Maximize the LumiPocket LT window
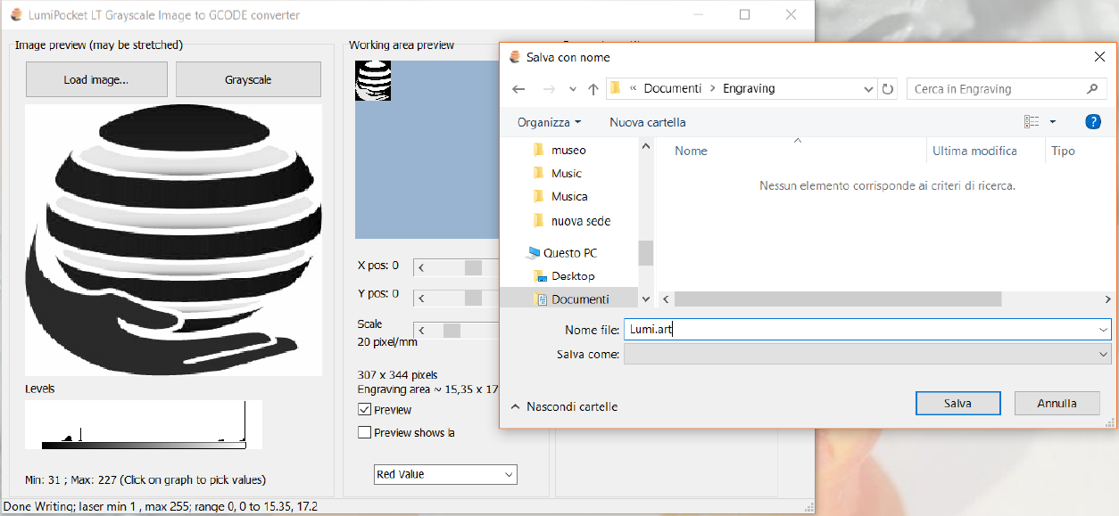 (x=745, y=14)
